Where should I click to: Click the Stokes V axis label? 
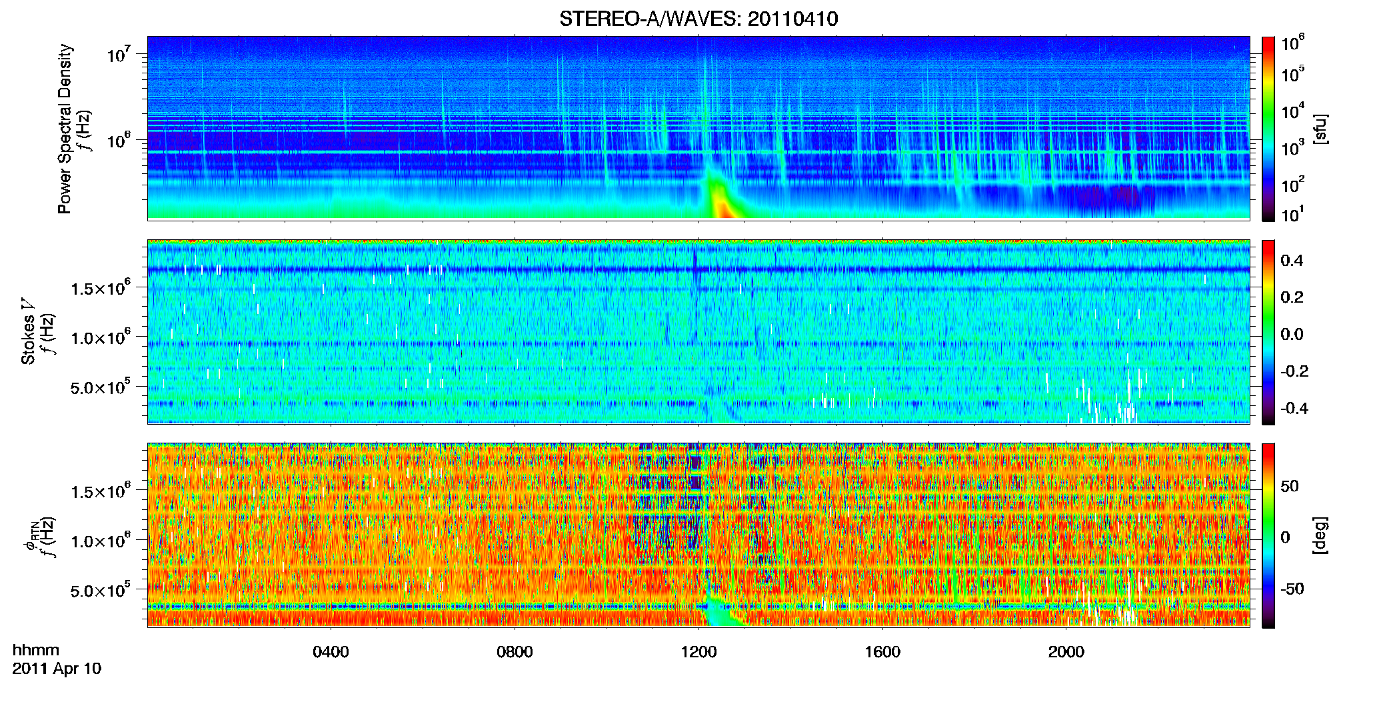28,331
